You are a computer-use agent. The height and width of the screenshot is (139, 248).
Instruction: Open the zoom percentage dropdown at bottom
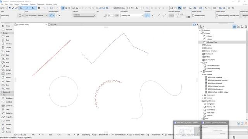point(40,135)
